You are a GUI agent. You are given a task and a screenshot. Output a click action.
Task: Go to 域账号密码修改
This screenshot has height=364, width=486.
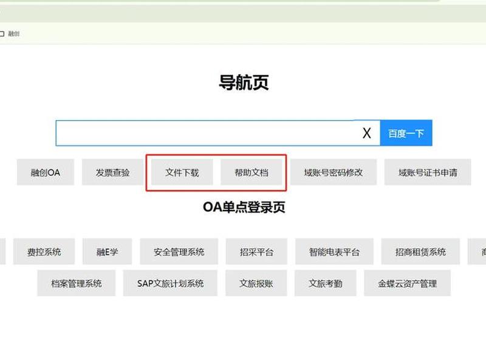[334, 172]
